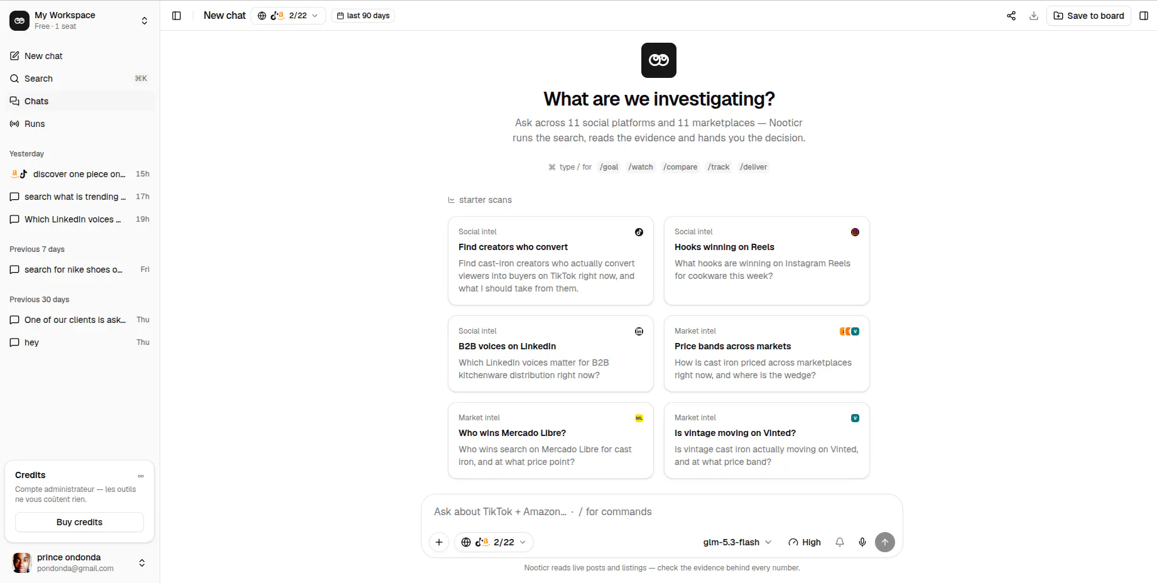The width and height of the screenshot is (1157, 583).
Task: Open the 'hey' chat
Action: [80, 342]
